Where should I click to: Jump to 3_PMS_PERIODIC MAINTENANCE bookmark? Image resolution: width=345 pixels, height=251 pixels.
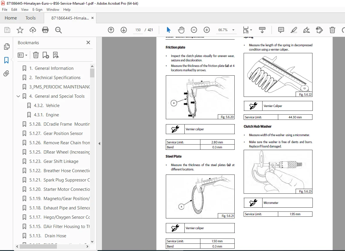click(60, 87)
